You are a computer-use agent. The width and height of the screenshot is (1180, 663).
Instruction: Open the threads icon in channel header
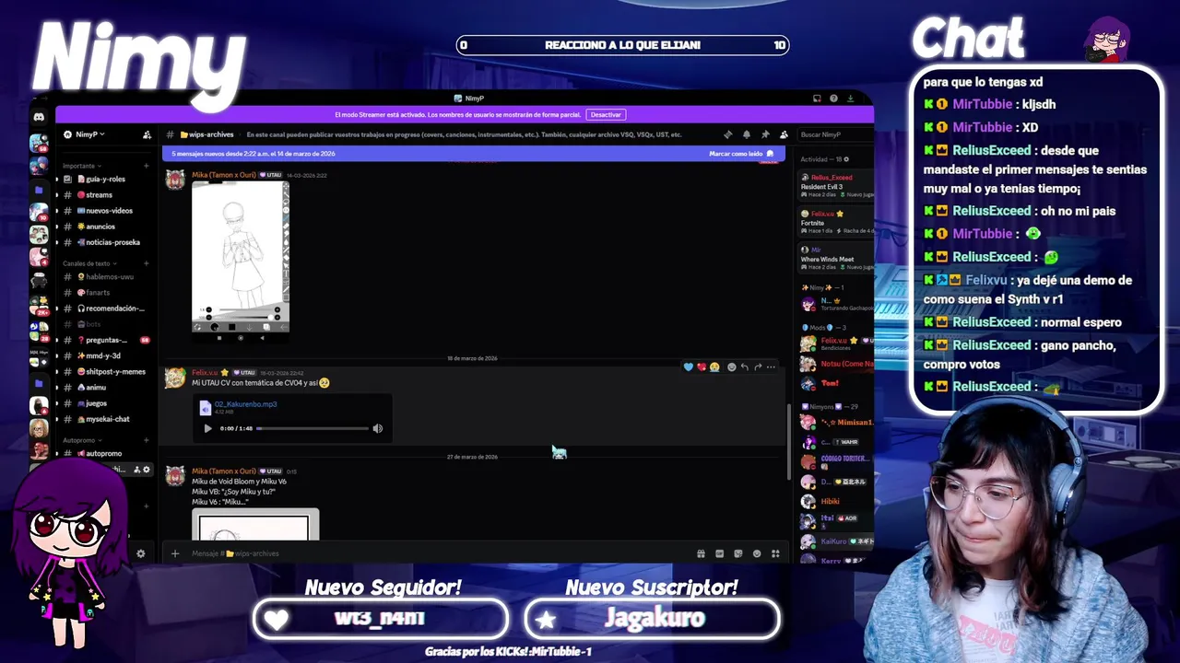727,134
